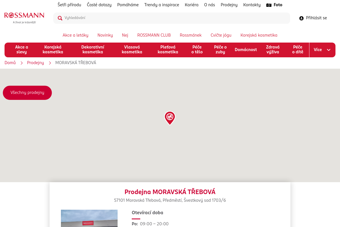340x227 pixels.
Task: Expand the Více menu via its chevron
Action: pyautogui.click(x=329, y=50)
